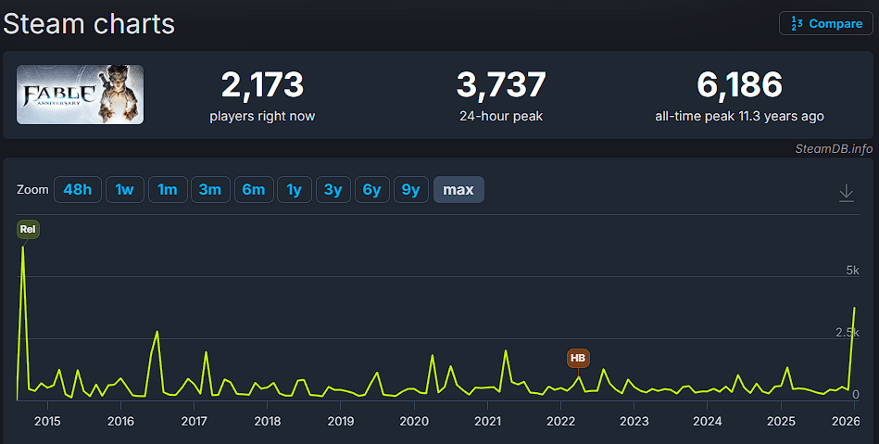Zoom chart to 6m
The image size is (879, 444).
tap(253, 190)
